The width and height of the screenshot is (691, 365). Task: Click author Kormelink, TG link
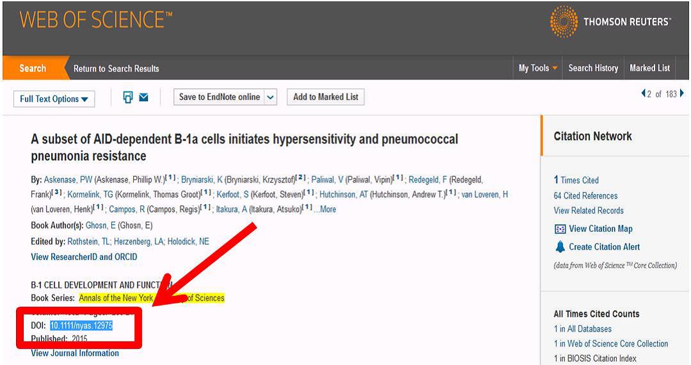point(90,195)
